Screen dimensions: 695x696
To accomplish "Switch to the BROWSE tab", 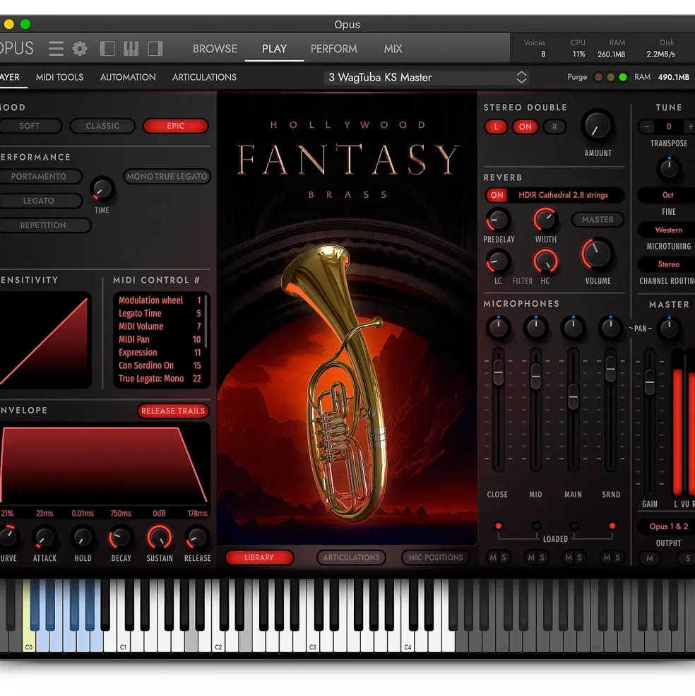I will click(215, 49).
